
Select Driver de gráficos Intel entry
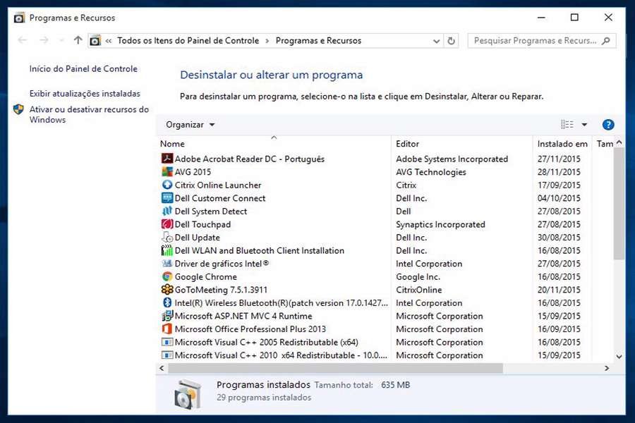222,264
